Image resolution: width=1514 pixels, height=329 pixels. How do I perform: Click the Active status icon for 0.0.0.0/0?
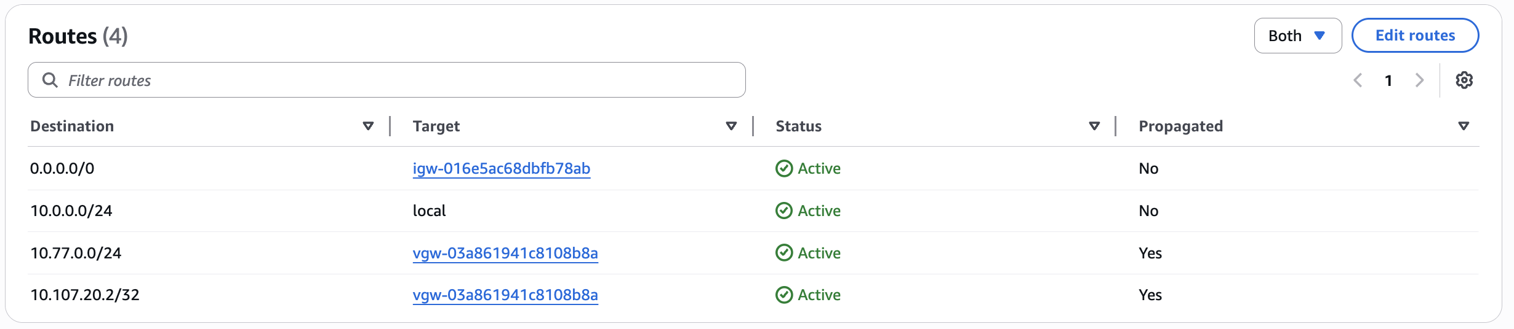[x=784, y=169]
